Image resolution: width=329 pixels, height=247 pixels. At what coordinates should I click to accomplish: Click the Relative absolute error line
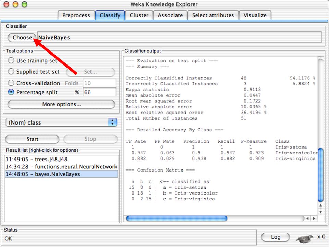click(196, 107)
